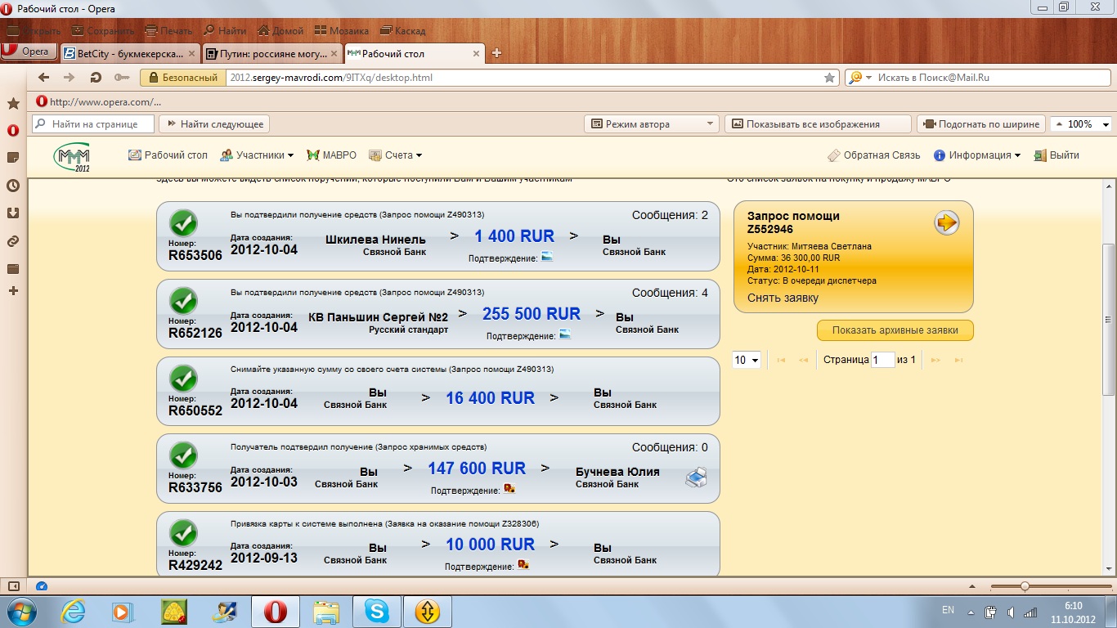This screenshot has height=628, width=1117.
Task: Click order number R429242
Action: (195, 565)
